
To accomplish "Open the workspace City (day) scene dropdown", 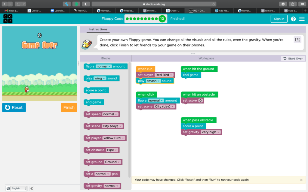I will tap(164, 106).
